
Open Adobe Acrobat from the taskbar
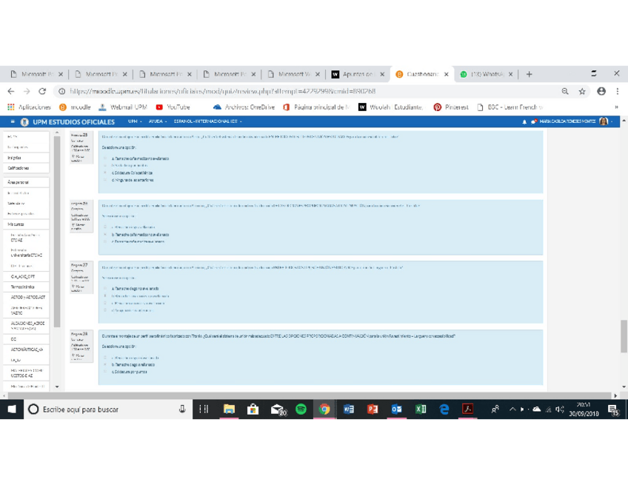(x=467, y=409)
